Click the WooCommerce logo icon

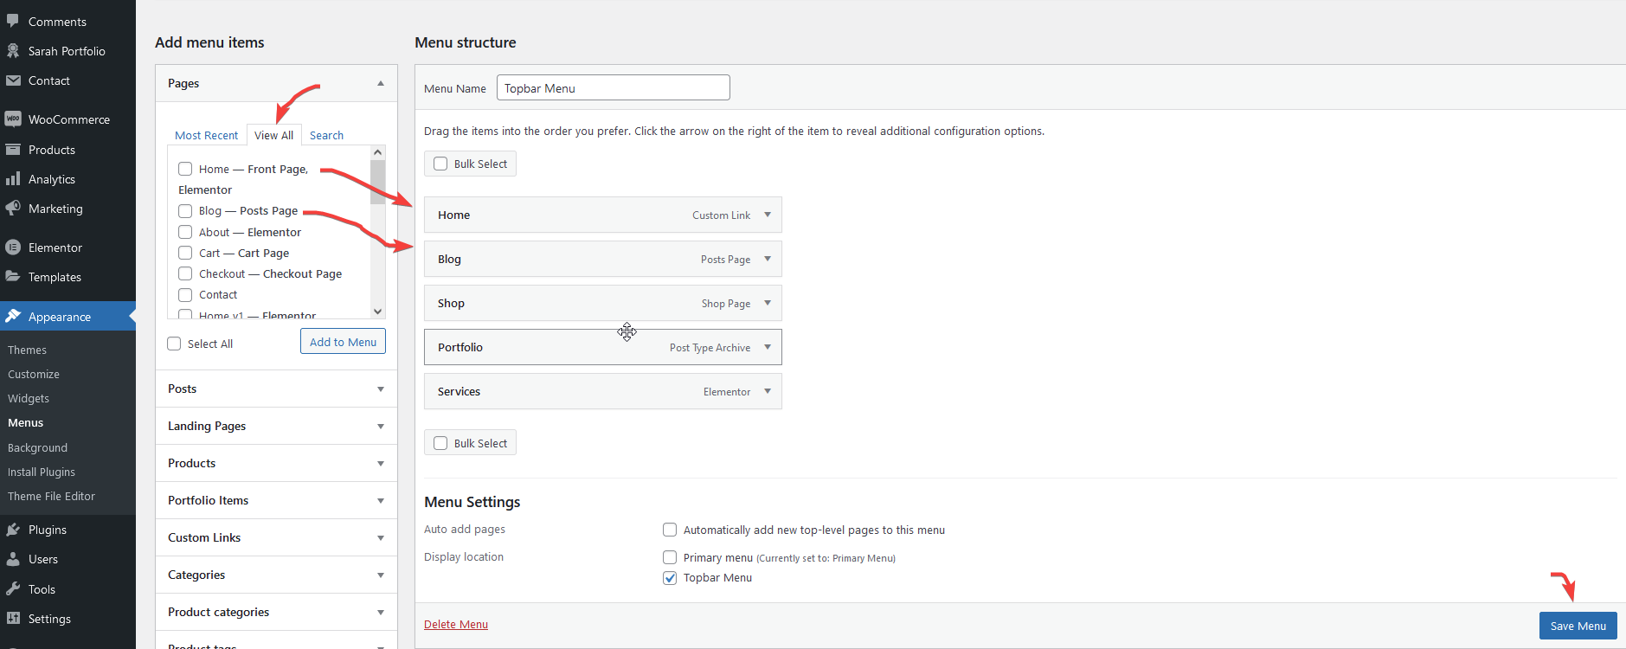13,119
